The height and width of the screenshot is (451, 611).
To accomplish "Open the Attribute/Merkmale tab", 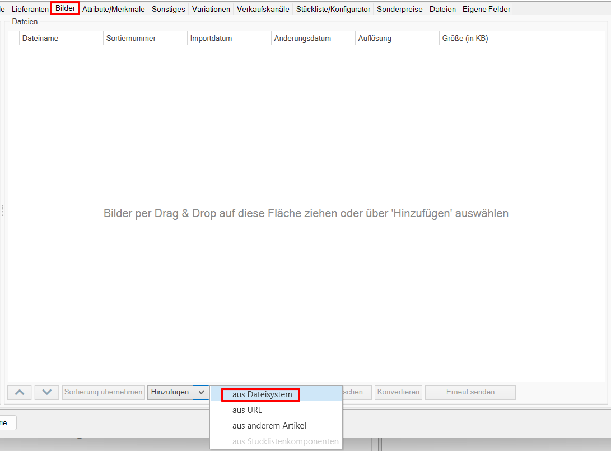I will click(113, 9).
